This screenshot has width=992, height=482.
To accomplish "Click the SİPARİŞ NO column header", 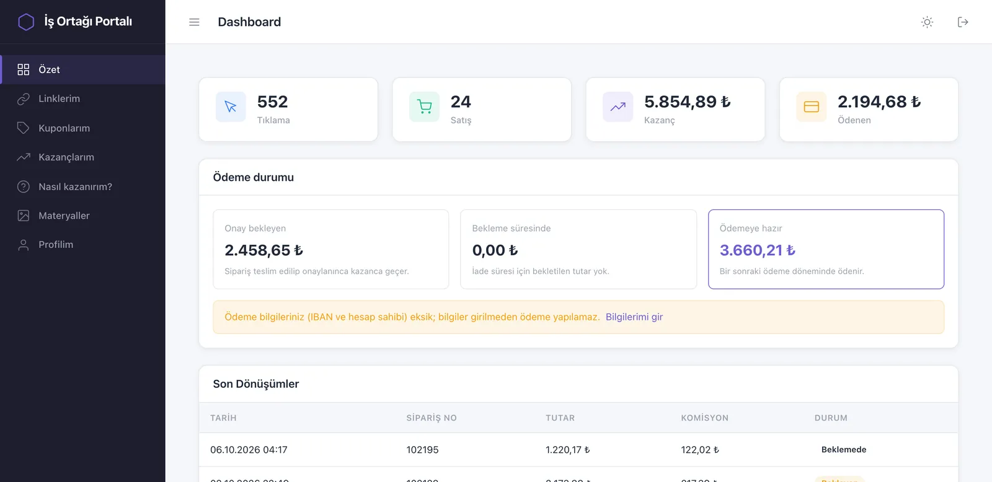I will pyautogui.click(x=432, y=418).
